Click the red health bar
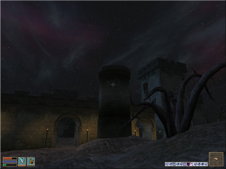The width and height of the screenshot is (226, 169). pos(10,158)
